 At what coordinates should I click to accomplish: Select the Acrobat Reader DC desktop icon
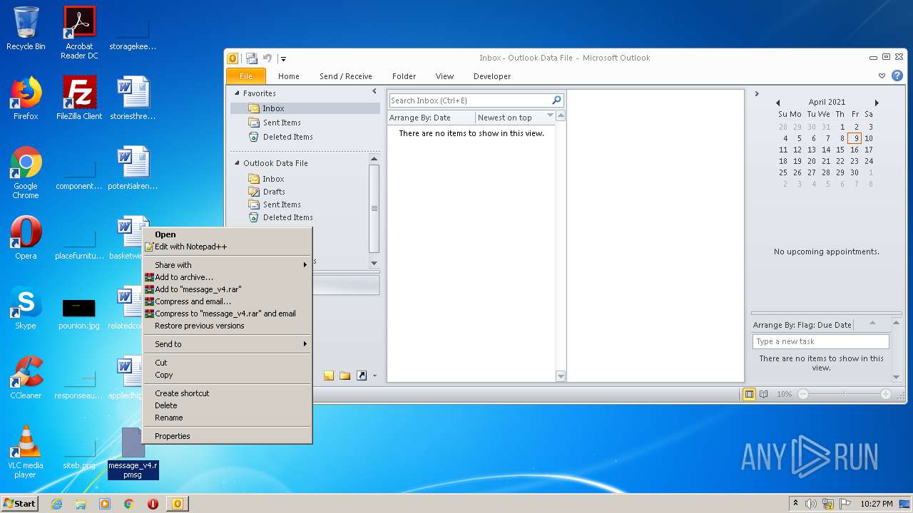click(x=79, y=33)
